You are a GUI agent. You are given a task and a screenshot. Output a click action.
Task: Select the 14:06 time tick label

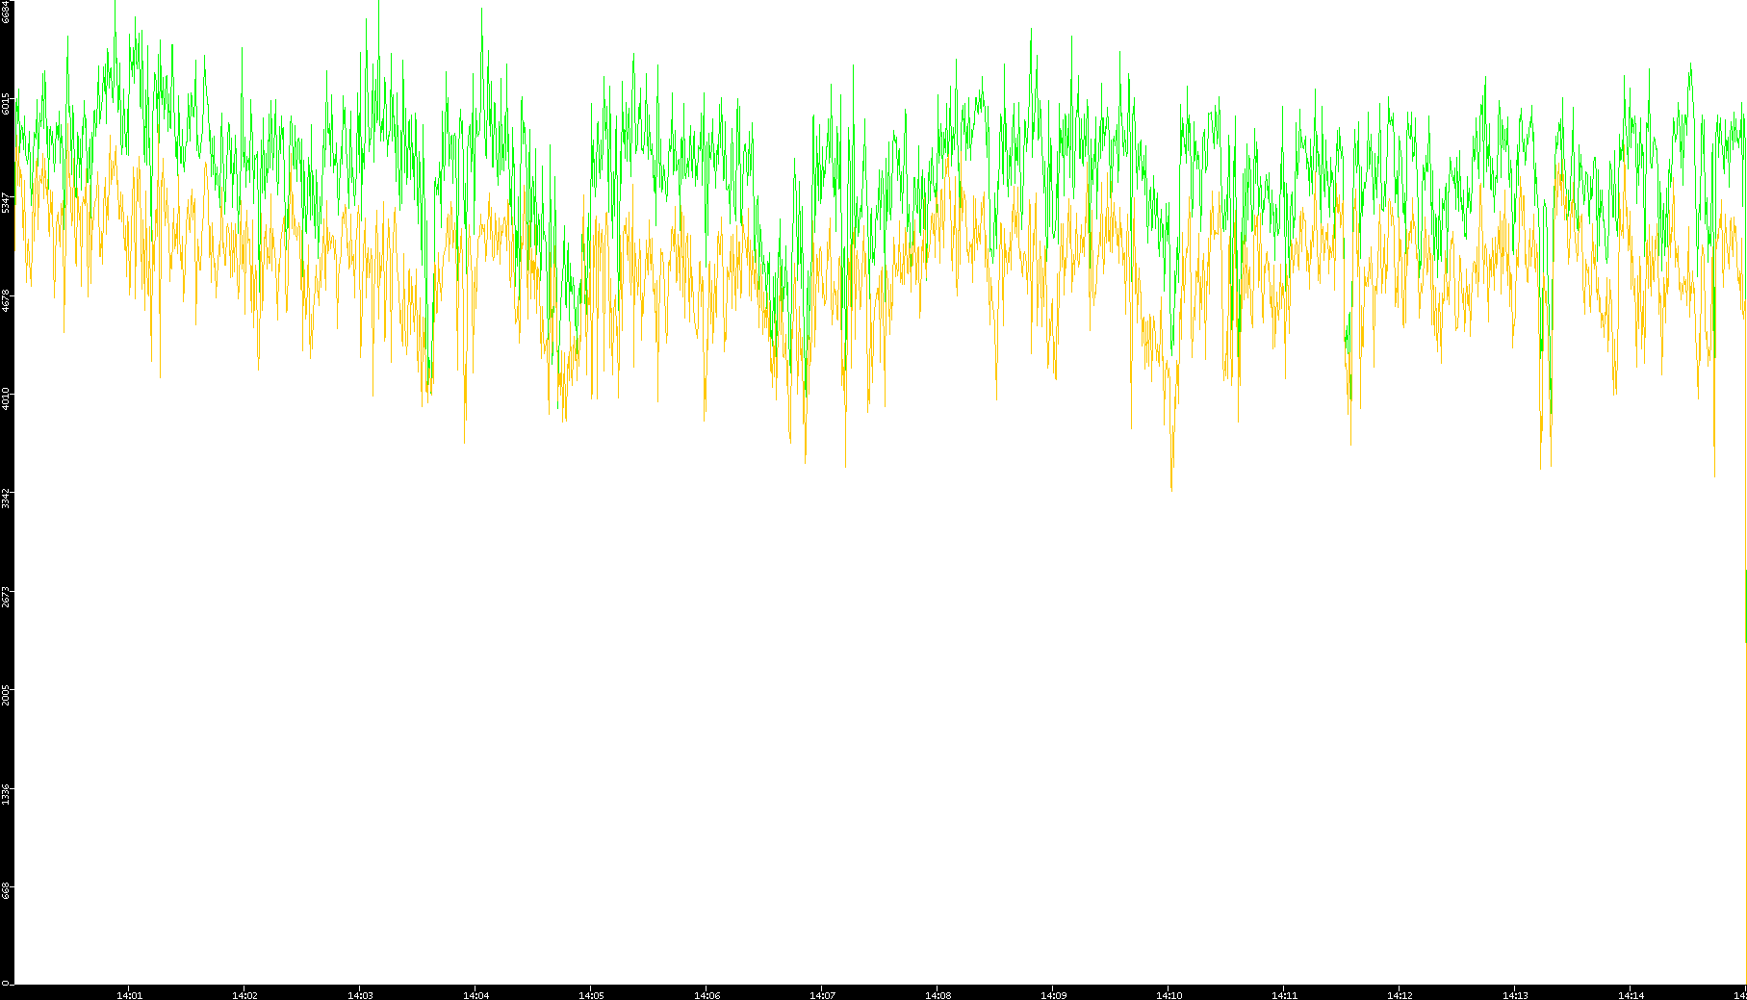click(707, 995)
